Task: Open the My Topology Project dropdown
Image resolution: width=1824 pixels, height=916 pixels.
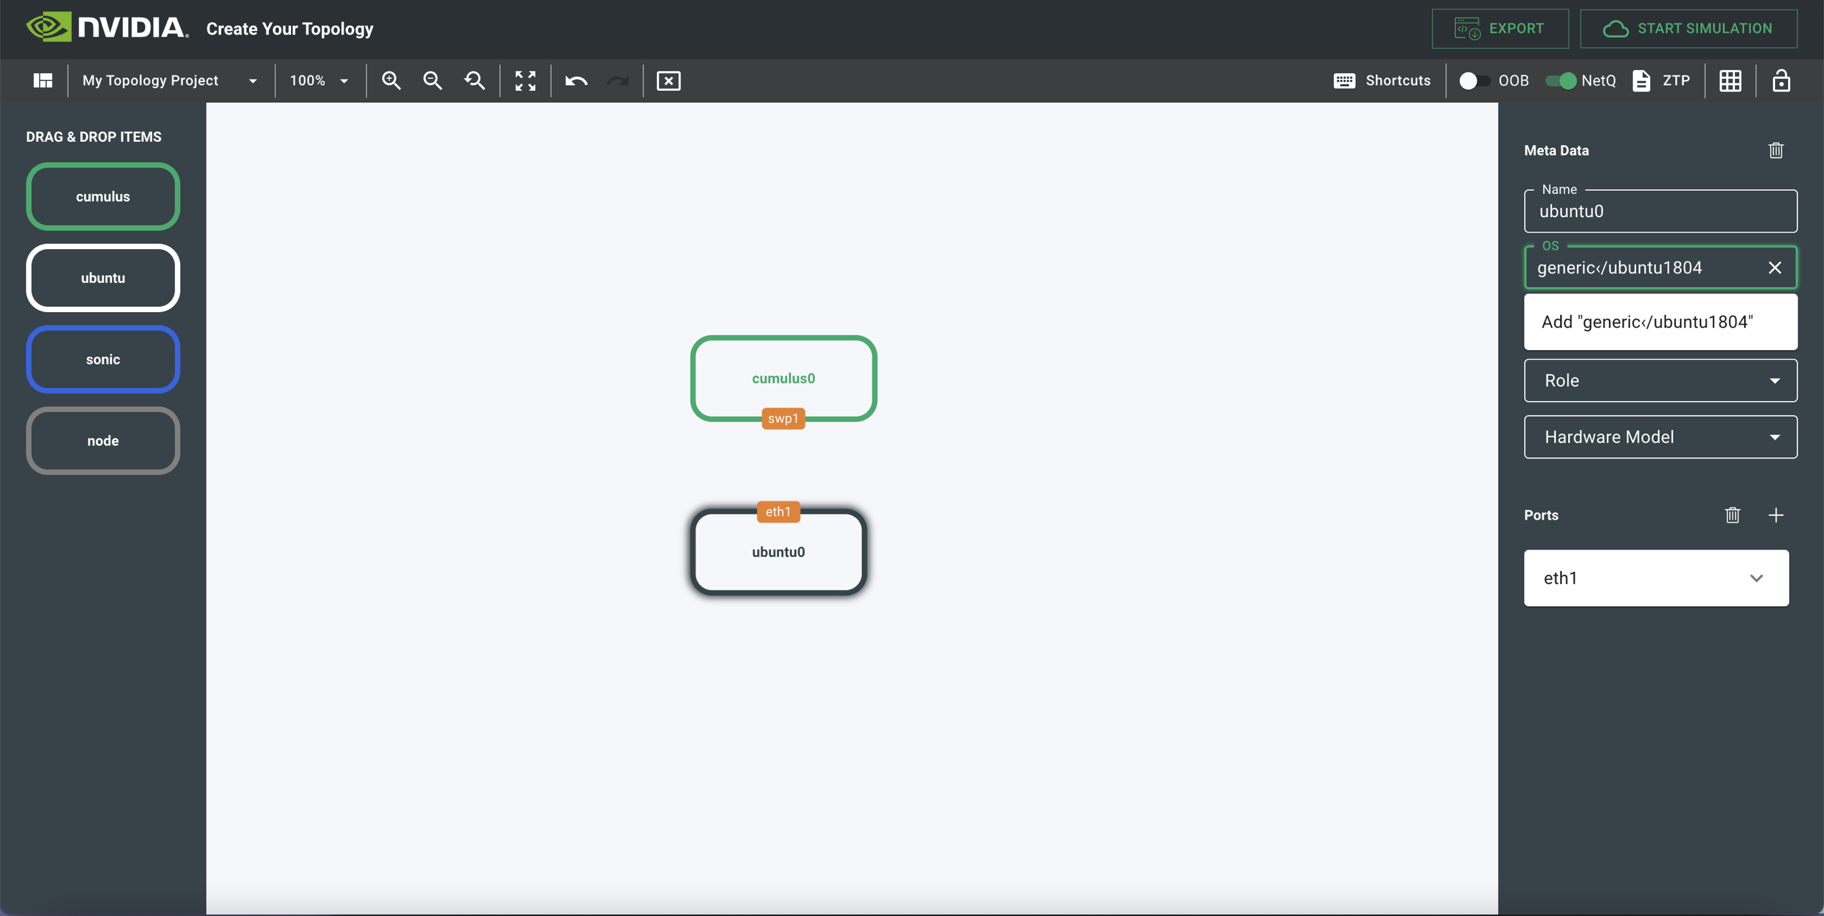Action: (170, 81)
